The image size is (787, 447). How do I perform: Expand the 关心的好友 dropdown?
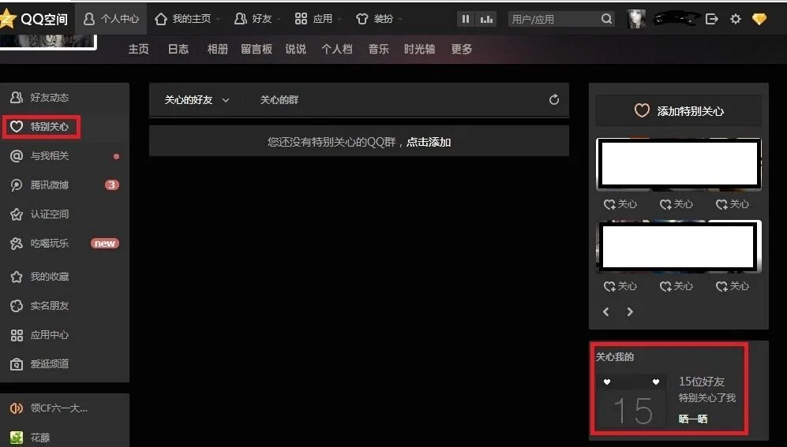197,100
